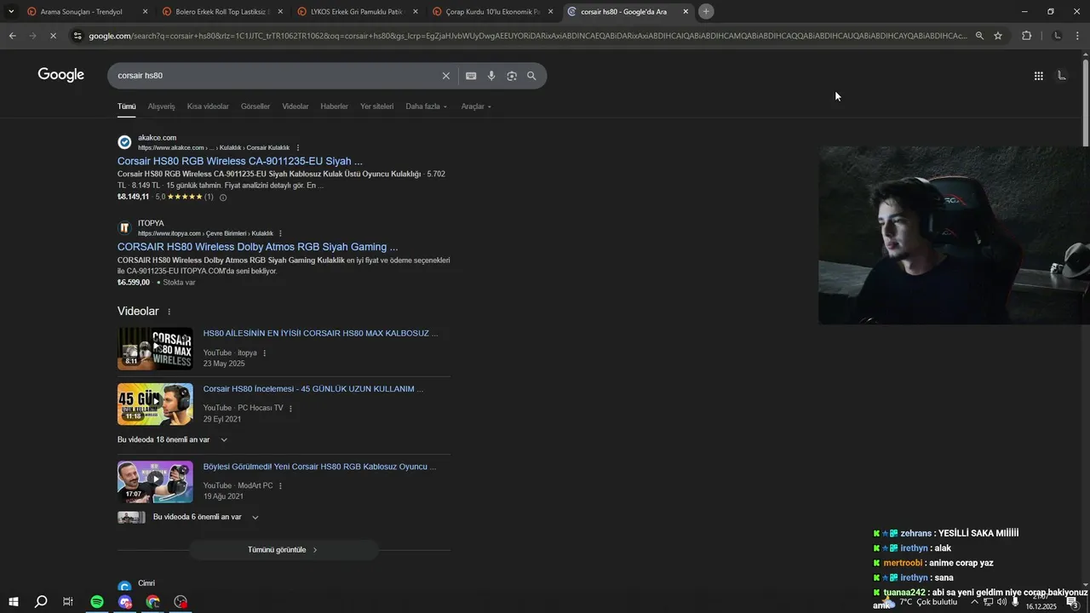The width and height of the screenshot is (1090, 613).
Task: Open Spotify from the taskbar
Action: 97,602
